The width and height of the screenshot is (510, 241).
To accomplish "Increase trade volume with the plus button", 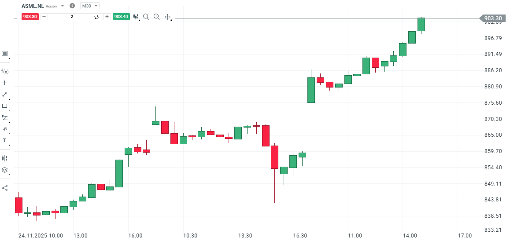I will point(107,17).
